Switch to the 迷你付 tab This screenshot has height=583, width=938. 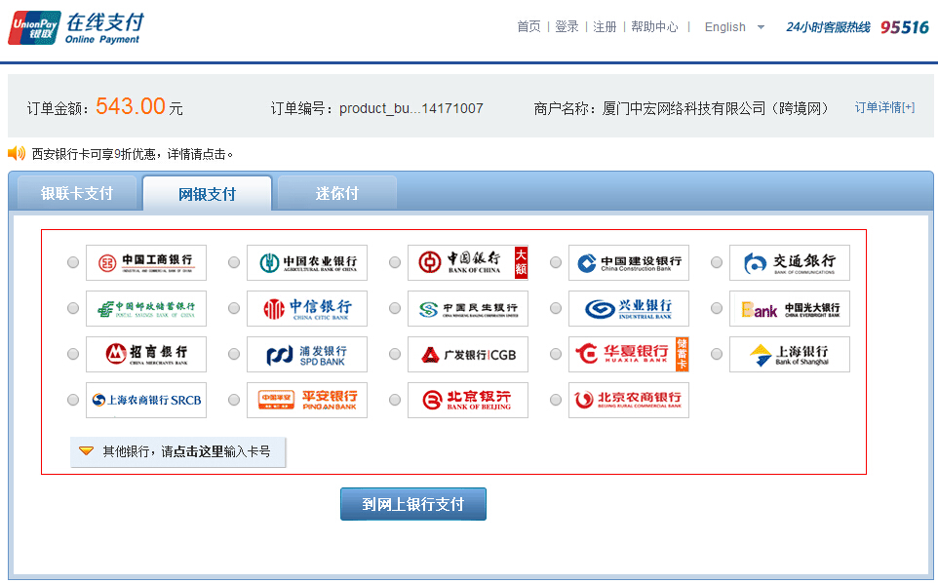tap(336, 193)
